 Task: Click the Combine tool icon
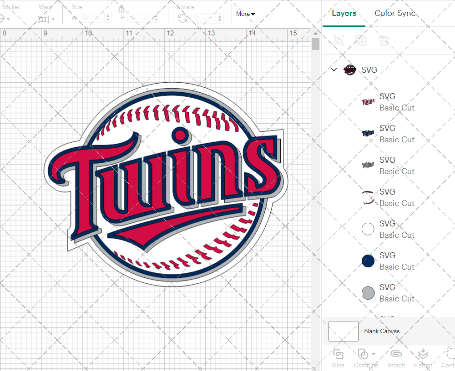pos(363,354)
